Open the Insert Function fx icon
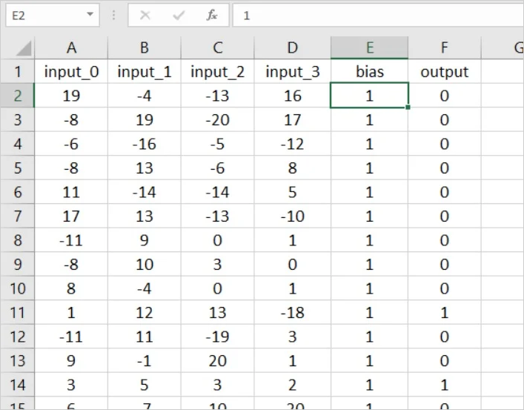The height and width of the screenshot is (410, 524). click(x=212, y=15)
